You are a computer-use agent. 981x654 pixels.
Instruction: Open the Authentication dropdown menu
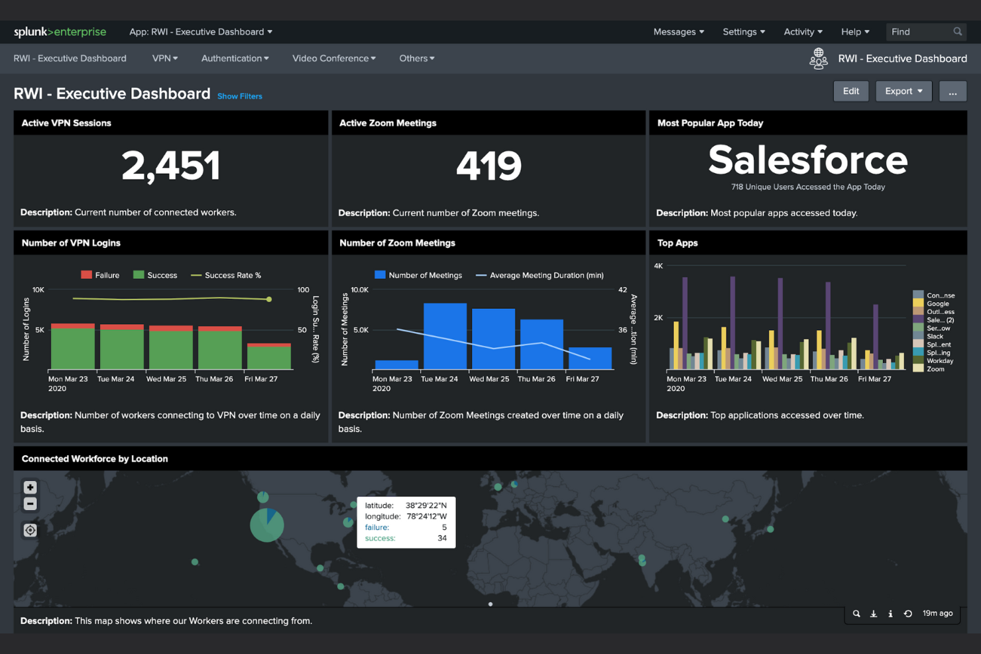tap(235, 58)
